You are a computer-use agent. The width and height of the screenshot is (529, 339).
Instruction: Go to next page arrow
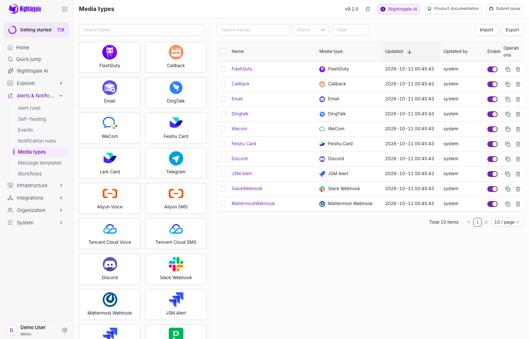pyautogui.click(x=486, y=222)
